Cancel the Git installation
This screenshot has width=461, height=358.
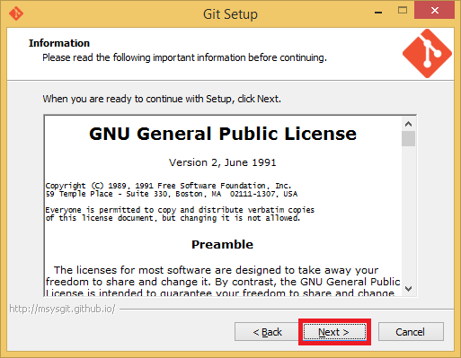(x=411, y=332)
